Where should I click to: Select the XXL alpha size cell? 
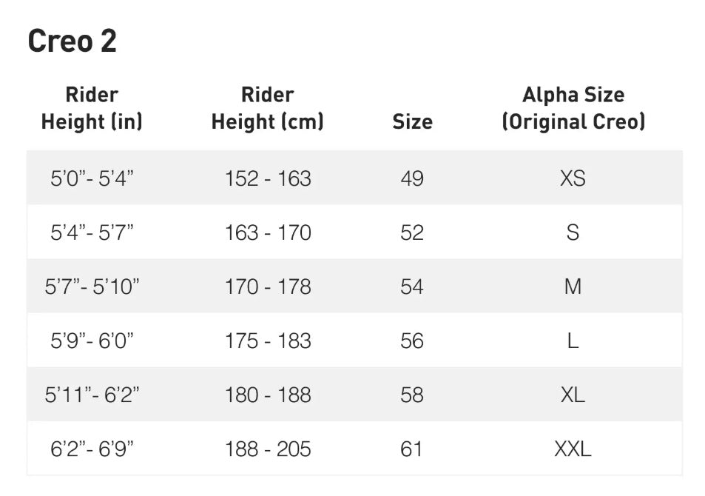[573, 449]
